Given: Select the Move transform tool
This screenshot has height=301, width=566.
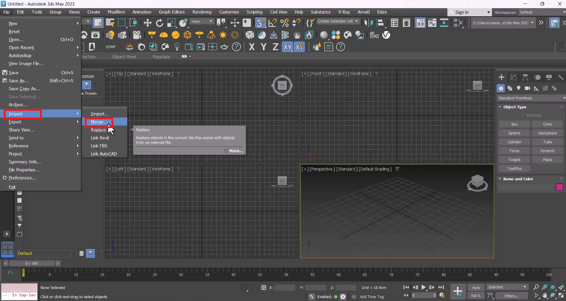Looking at the screenshot, I should click(x=147, y=23).
